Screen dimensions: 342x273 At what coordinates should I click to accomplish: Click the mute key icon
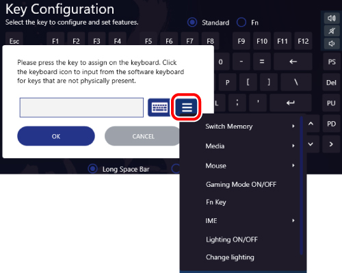coord(332,31)
